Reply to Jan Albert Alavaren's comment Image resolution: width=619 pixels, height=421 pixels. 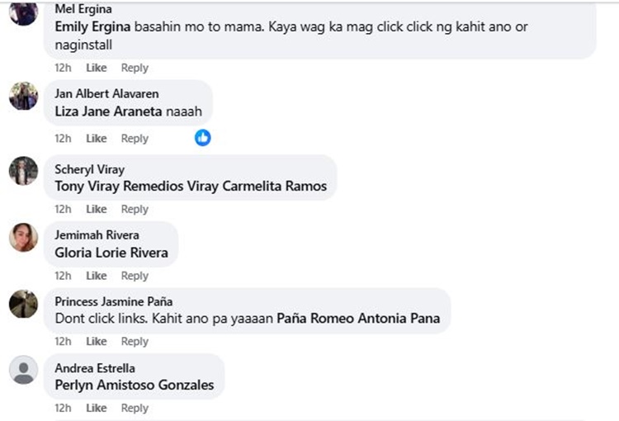[x=135, y=139]
